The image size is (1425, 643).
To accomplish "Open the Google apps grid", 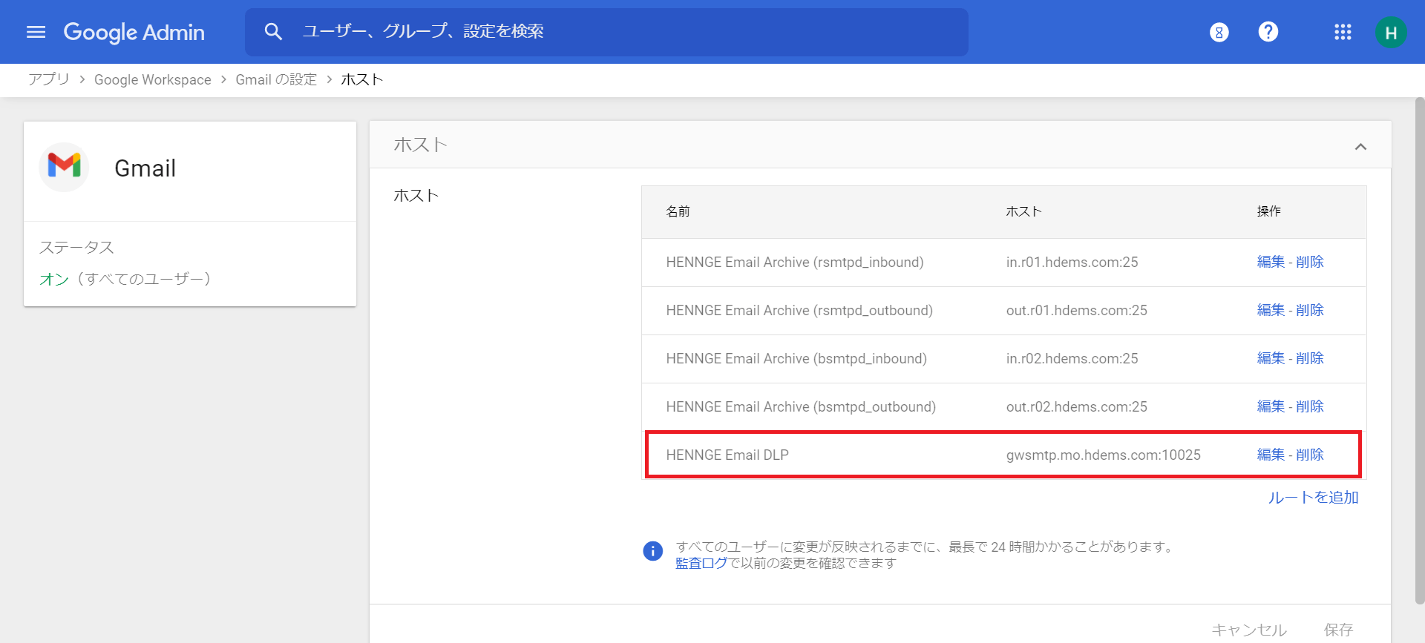I will pyautogui.click(x=1342, y=32).
